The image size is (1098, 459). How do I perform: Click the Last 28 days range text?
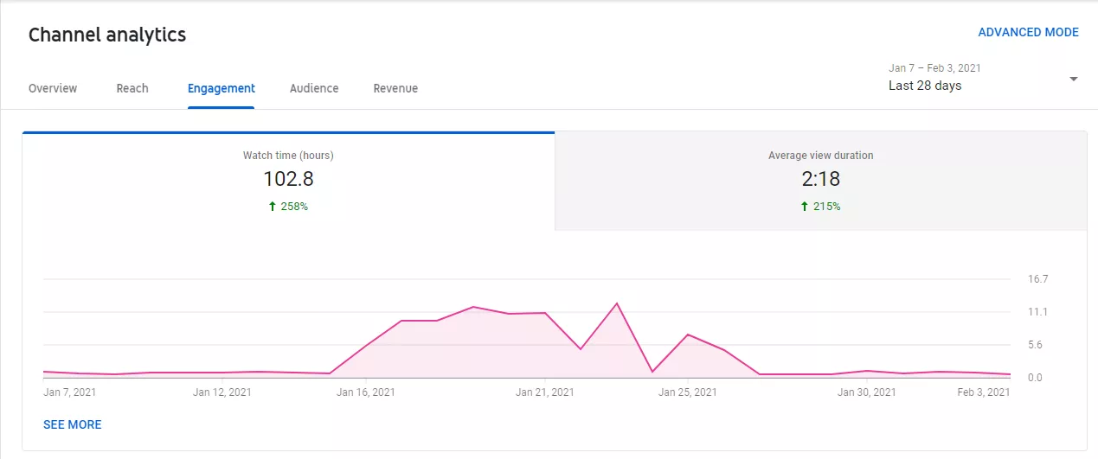(925, 86)
